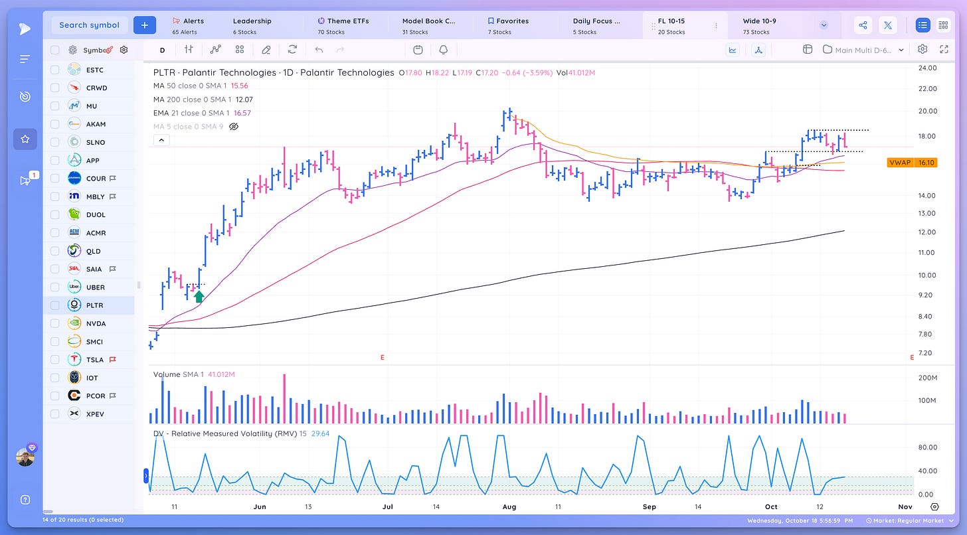Viewport: 967px width, 535px height.
Task: Click the refresh sync arrows icon
Action: tap(292, 50)
